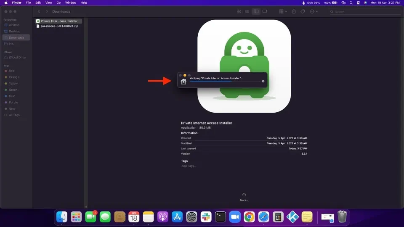This screenshot has width=404, height=227.
Task: Open System Preferences from the Dock
Action: pyautogui.click(x=192, y=217)
